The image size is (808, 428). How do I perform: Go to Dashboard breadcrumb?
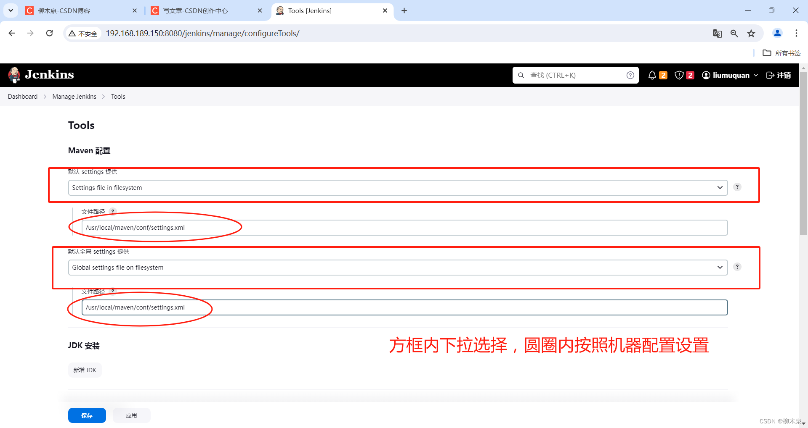tap(23, 97)
